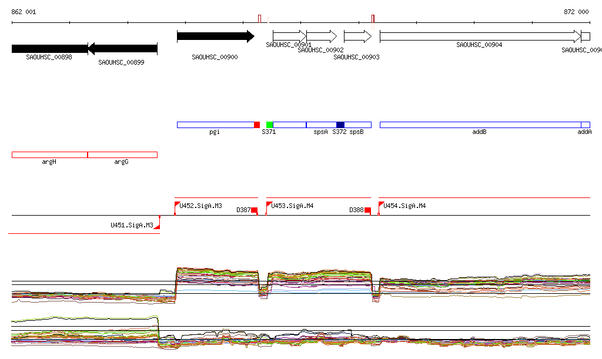Click the D388 label text
Viewport: 602px width, 359px height.
point(356,210)
